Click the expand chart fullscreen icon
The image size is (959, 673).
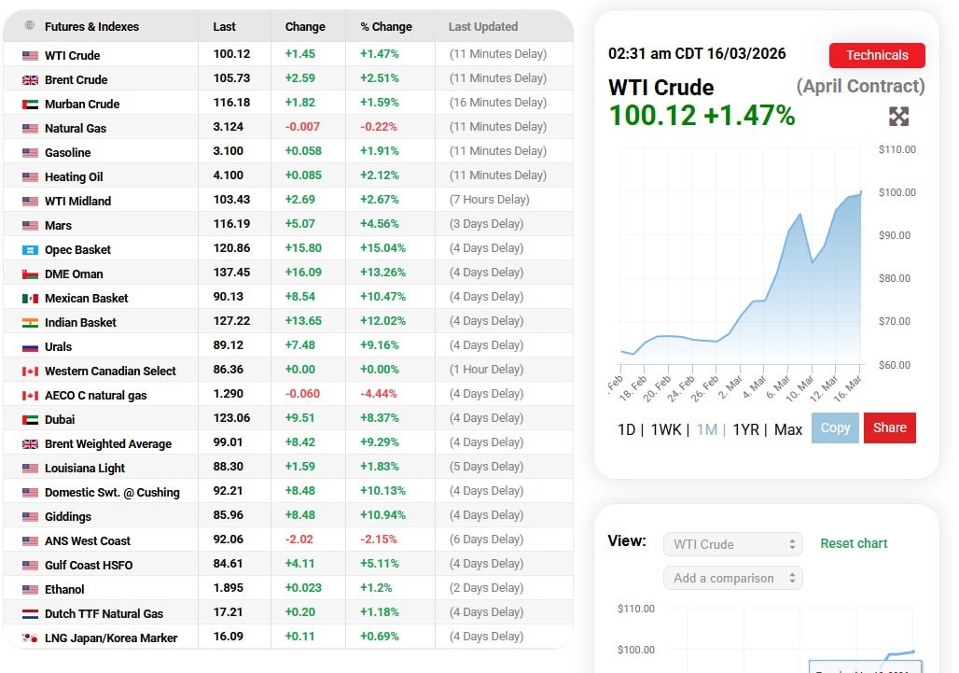898,116
